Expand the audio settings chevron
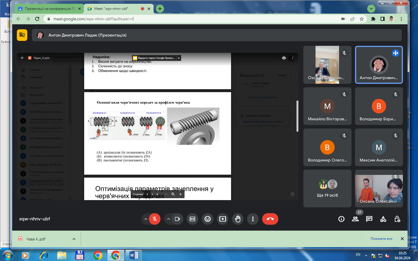 click(x=146, y=219)
